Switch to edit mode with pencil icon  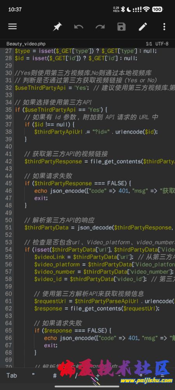pos(143,27)
